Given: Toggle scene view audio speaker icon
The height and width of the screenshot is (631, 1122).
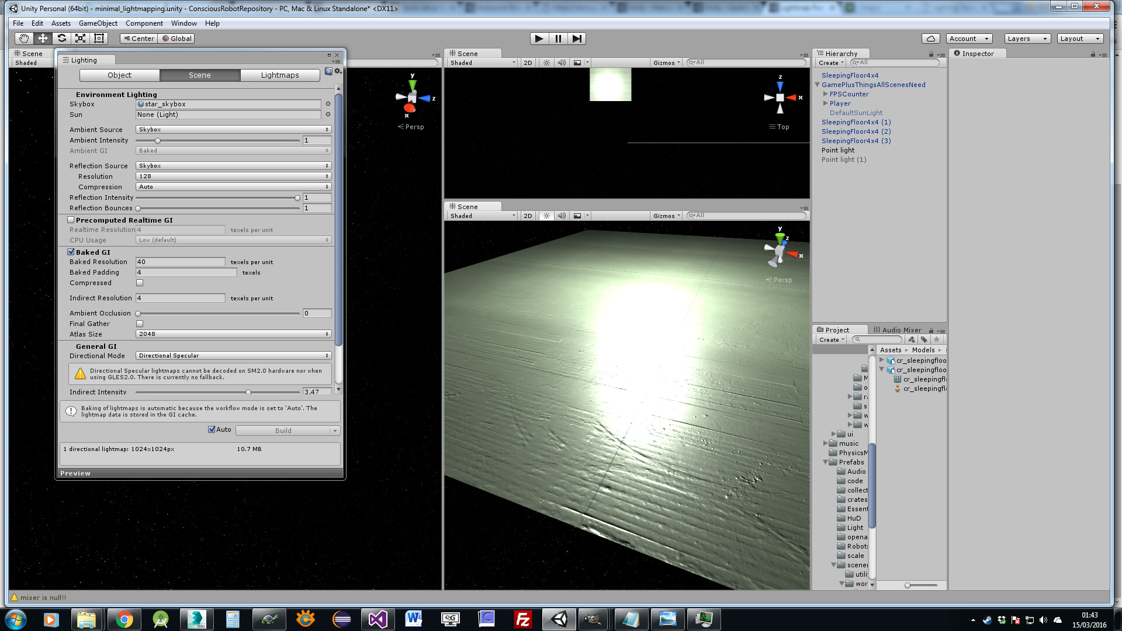Looking at the screenshot, I should point(560,63).
